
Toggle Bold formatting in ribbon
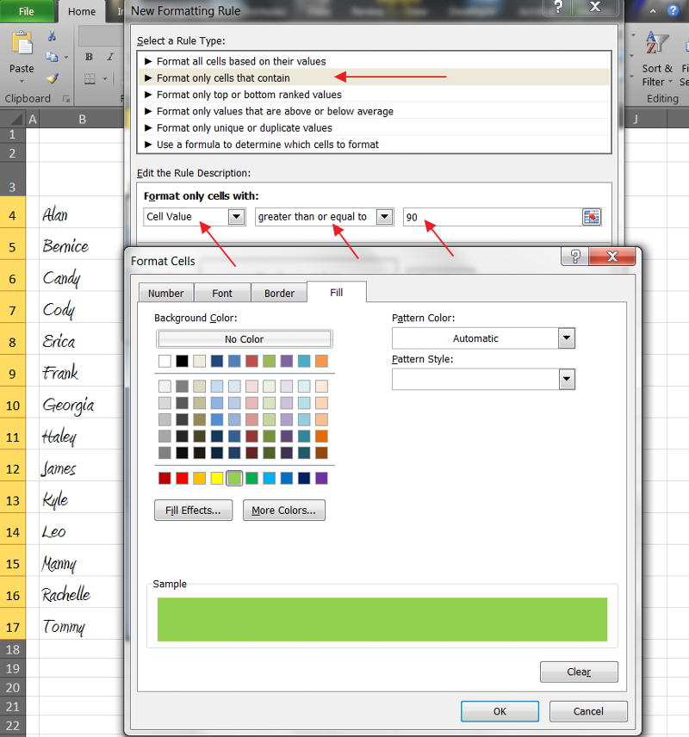click(89, 57)
